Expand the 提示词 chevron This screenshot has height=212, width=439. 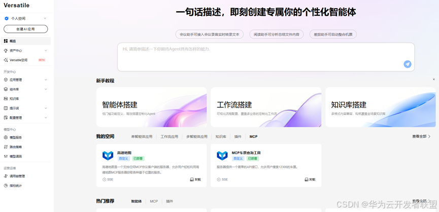pos(46,108)
